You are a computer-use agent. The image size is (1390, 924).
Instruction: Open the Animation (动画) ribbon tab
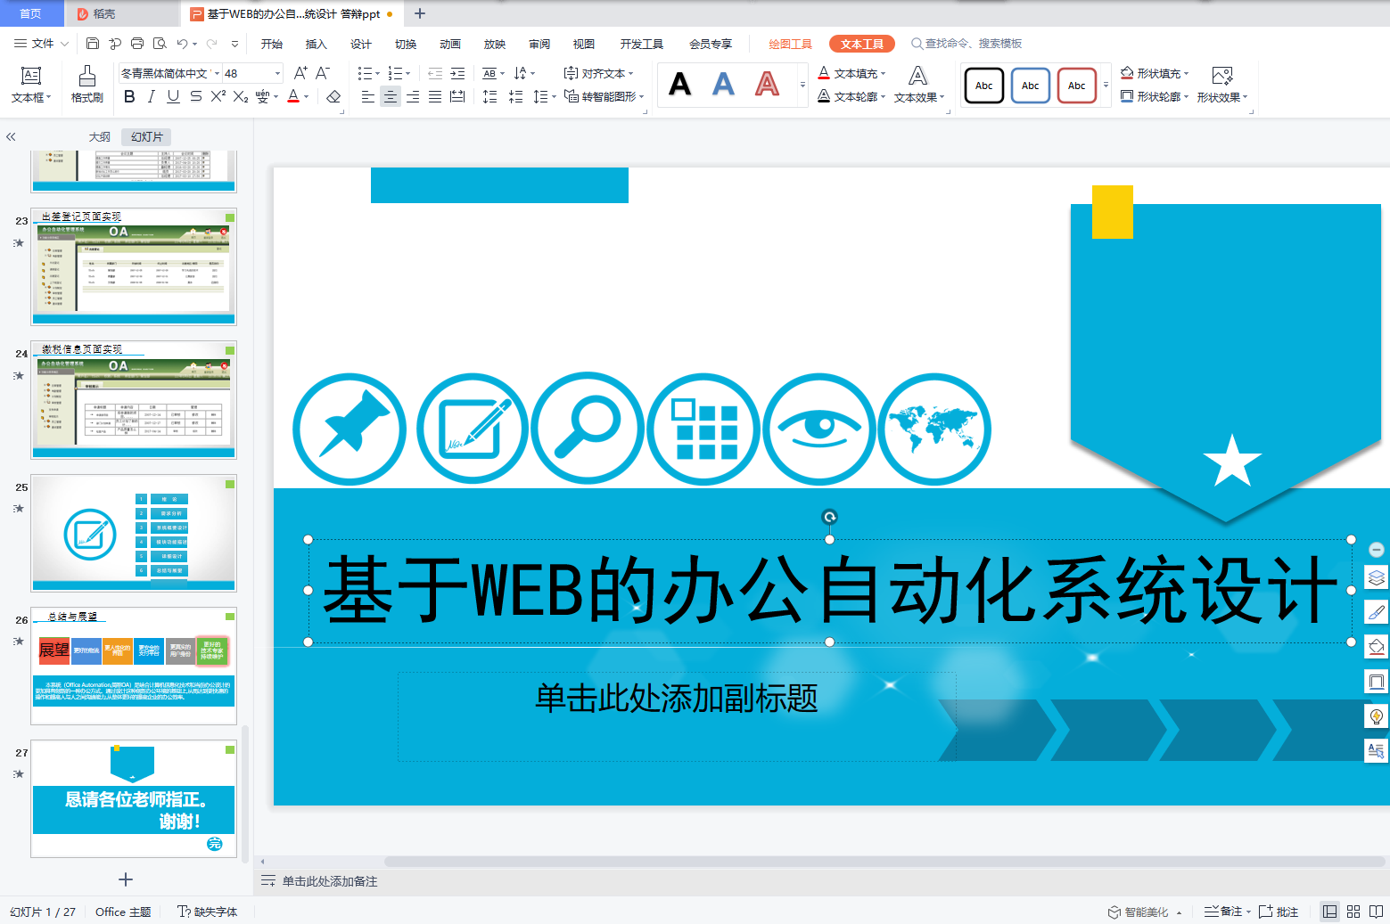point(450,44)
